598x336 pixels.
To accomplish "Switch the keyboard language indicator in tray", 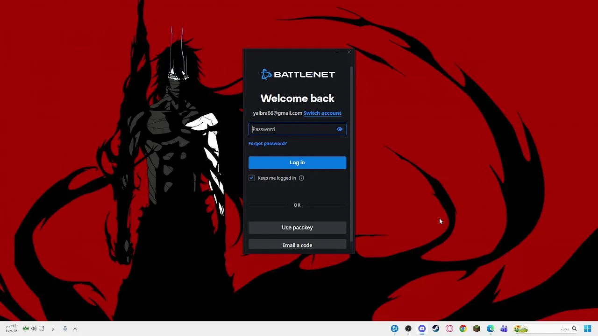I will pyautogui.click(x=53, y=329).
